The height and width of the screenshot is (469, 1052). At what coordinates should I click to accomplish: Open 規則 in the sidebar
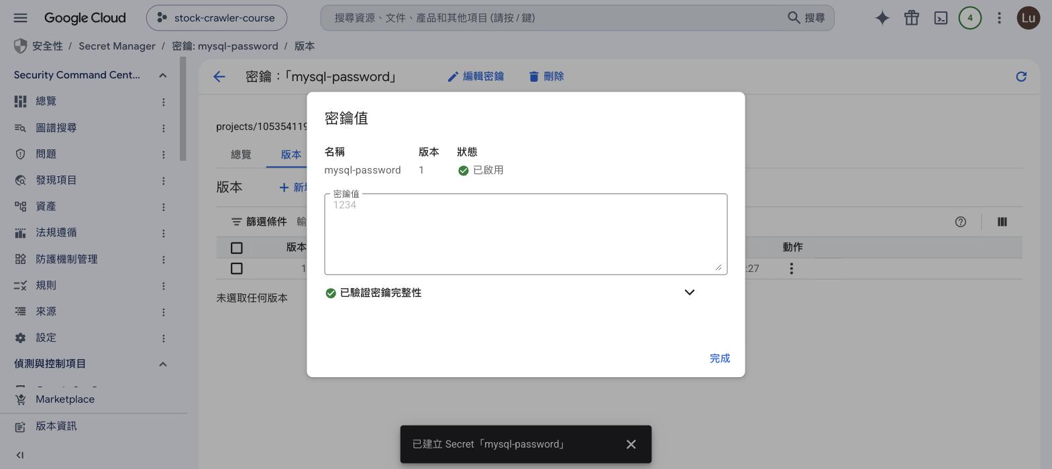[x=46, y=285]
